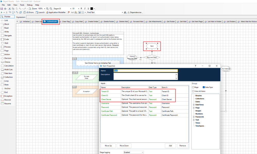Click the Save icon in toolbar

tap(2, 9)
